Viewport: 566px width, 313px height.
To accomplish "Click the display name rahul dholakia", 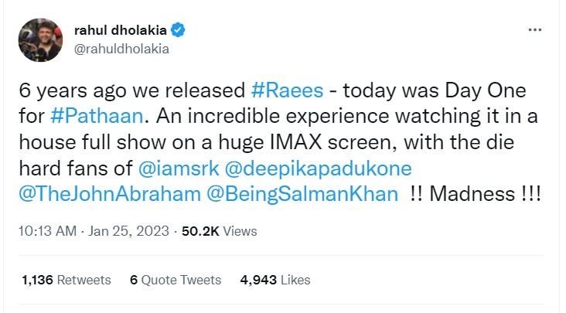I will [120, 32].
